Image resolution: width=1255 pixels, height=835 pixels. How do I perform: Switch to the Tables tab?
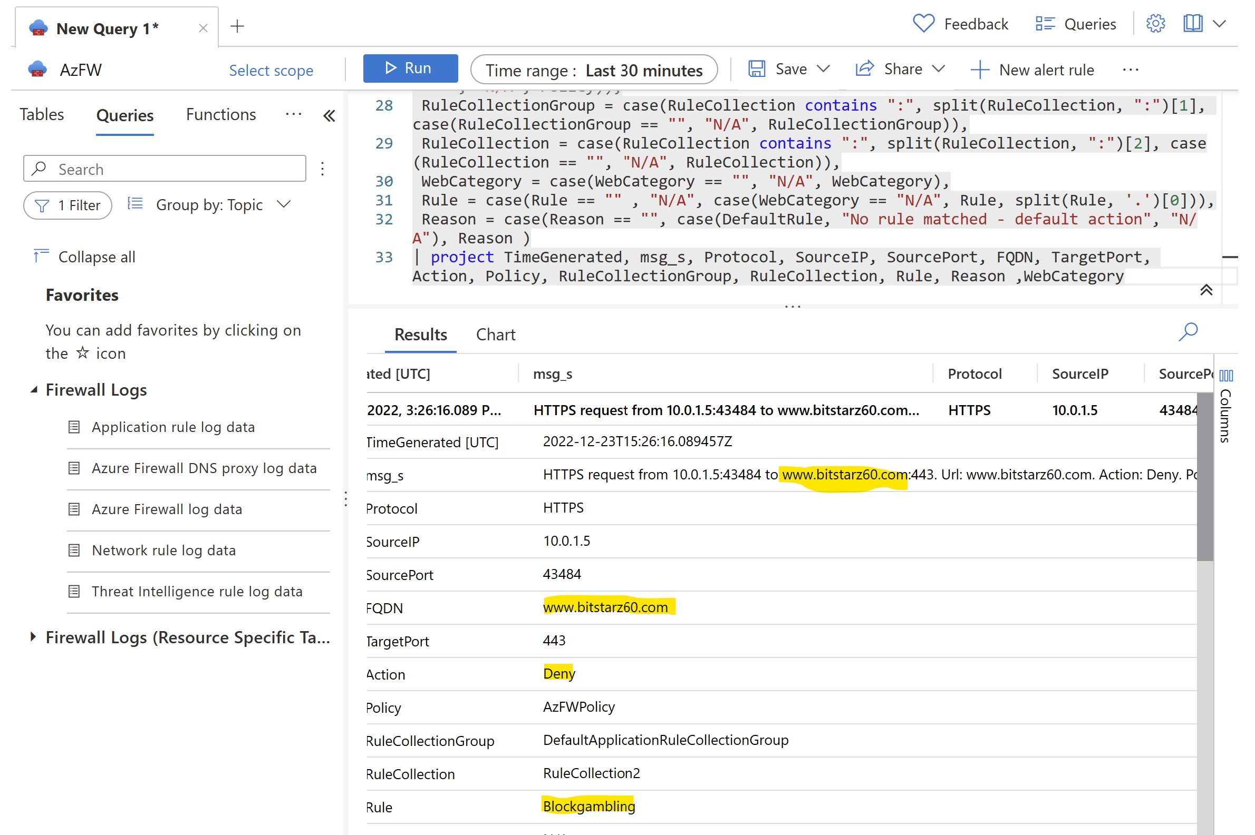(42, 114)
